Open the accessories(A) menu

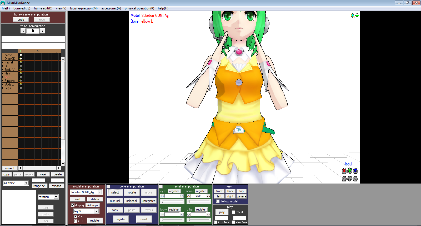pos(111,8)
